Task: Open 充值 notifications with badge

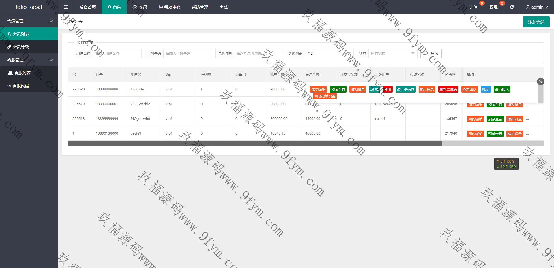Action: pos(473,7)
